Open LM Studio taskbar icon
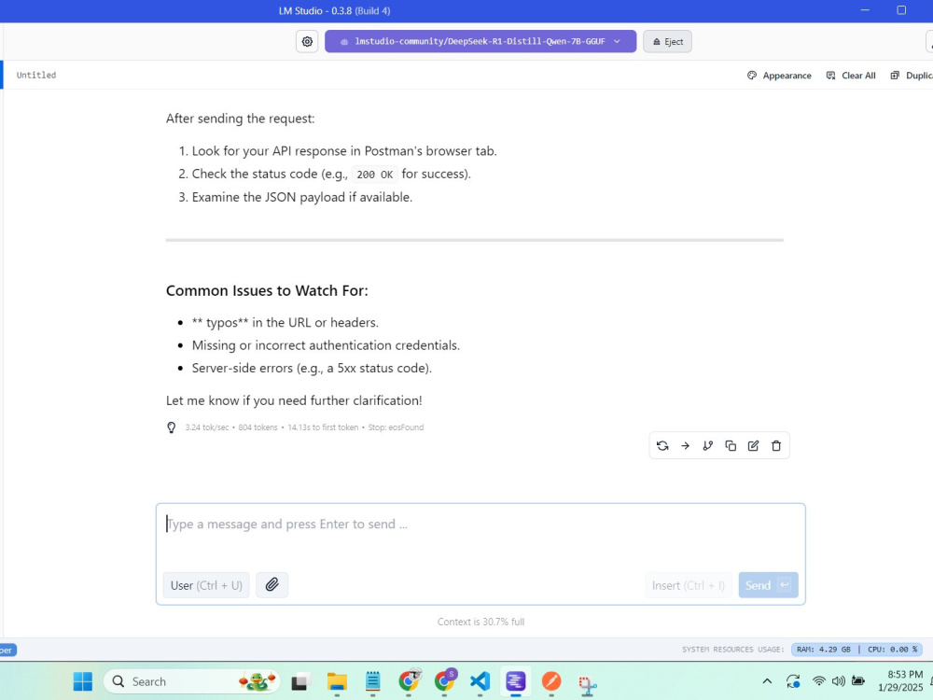Viewport: 933px width, 700px height. 515,681
